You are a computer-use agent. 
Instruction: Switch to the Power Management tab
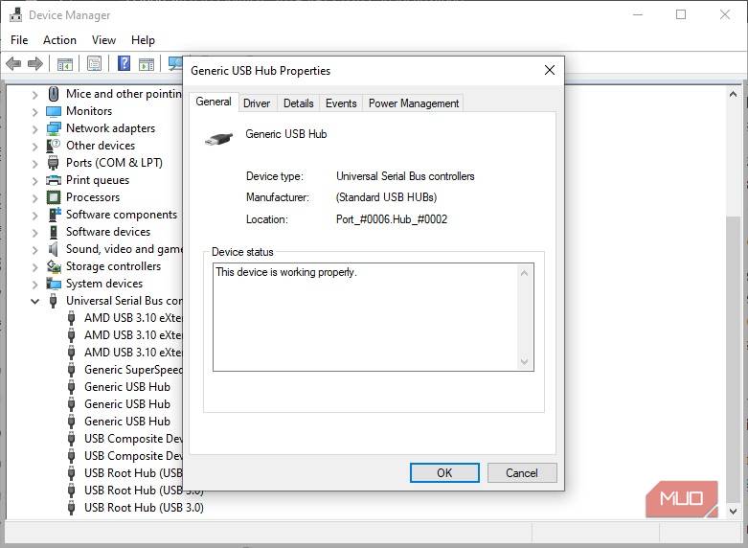pyautogui.click(x=413, y=103)
